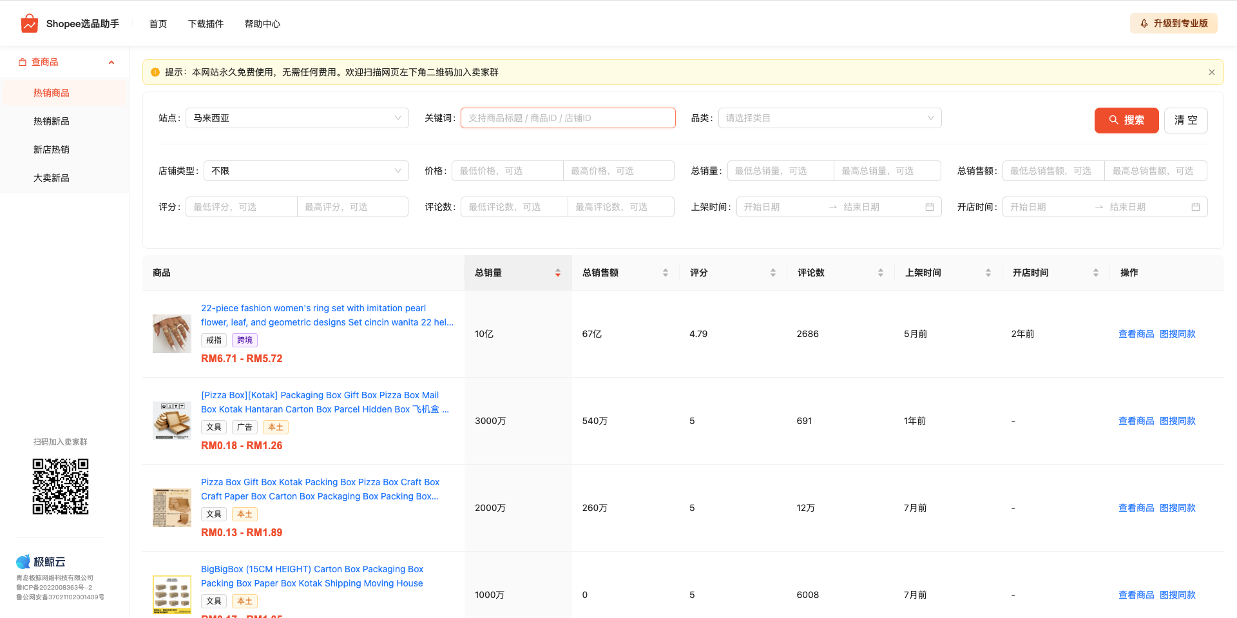
Task: Open the 站点 dropdown showing 马来西亚
Action: tap(297, 118)
